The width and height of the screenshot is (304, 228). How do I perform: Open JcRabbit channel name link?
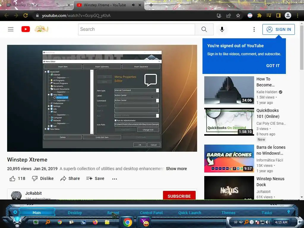[x=33, y=193]
